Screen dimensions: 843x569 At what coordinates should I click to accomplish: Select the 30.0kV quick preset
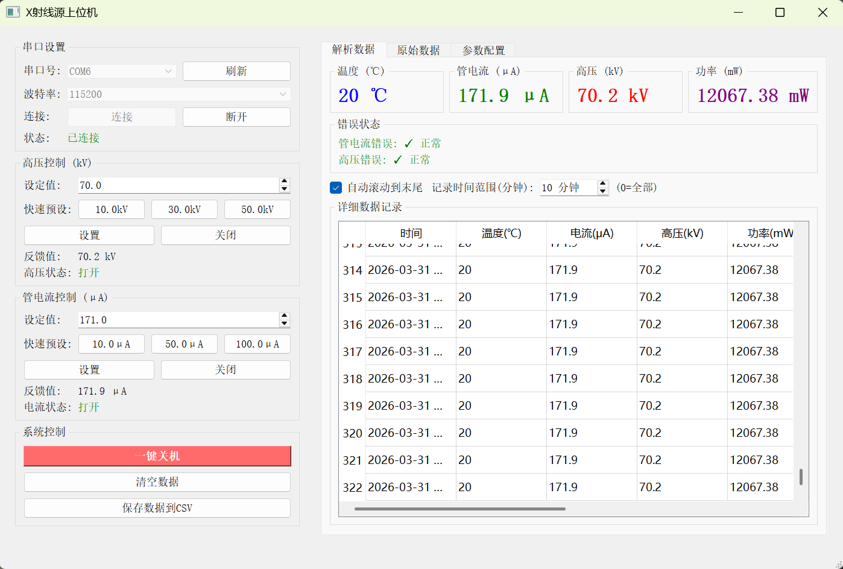(x=185, y=209)
